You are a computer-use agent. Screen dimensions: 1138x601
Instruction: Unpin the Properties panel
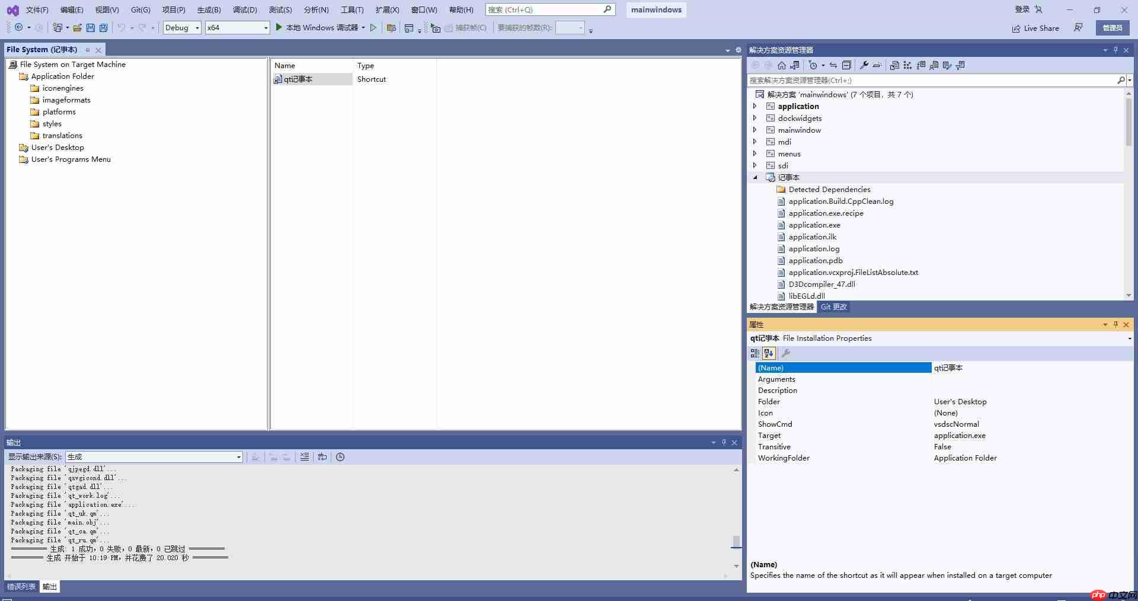[1116, 324]
